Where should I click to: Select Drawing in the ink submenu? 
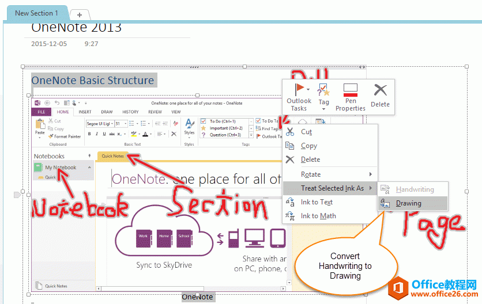tap(413, 203)
